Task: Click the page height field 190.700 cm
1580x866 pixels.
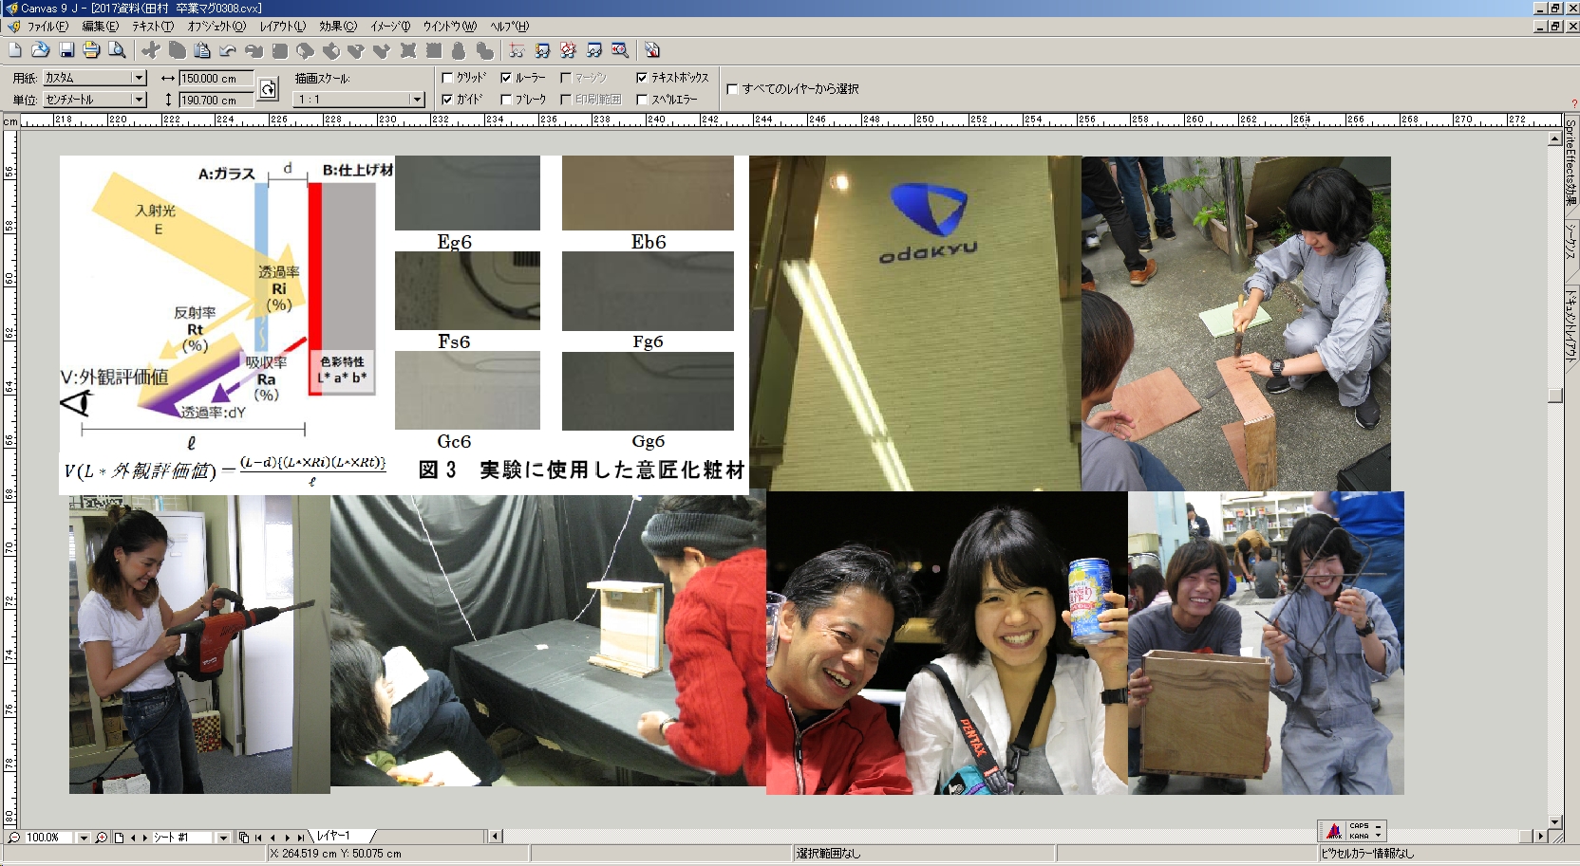Action: click(216, 100)
